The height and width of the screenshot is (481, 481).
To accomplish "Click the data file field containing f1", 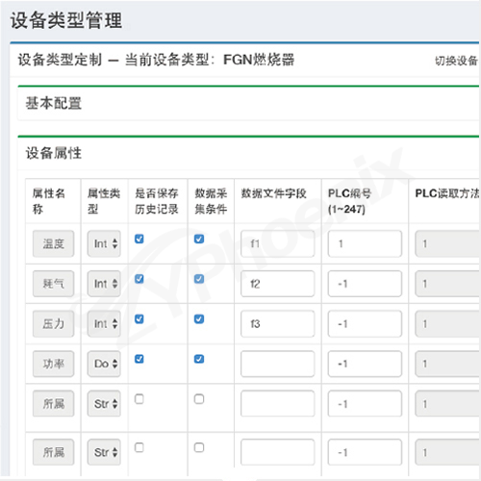I will pos(277,243).
